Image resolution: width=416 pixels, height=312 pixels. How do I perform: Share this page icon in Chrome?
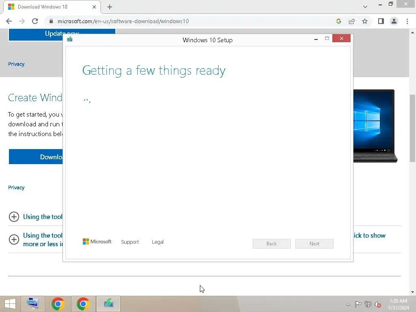tap(352, 21)
